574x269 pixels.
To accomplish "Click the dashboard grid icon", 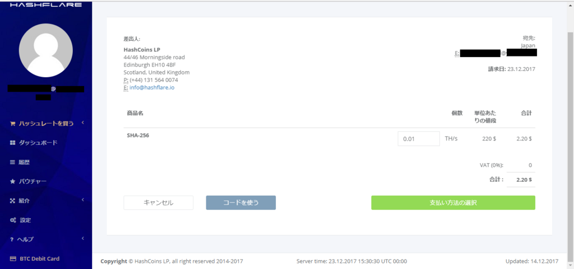I will point(12,143).
